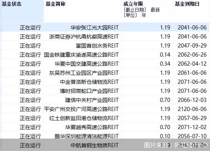Screen dimensions: 210x151
Task: Click 中金普洛斯仓储物流REIT fund name
Action: click(x=89, y=82)
